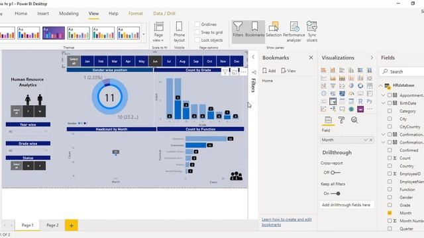Add a new report page

click(72, 225)
